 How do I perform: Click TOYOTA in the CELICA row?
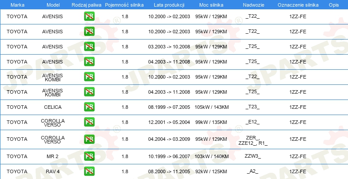point(17,107)
